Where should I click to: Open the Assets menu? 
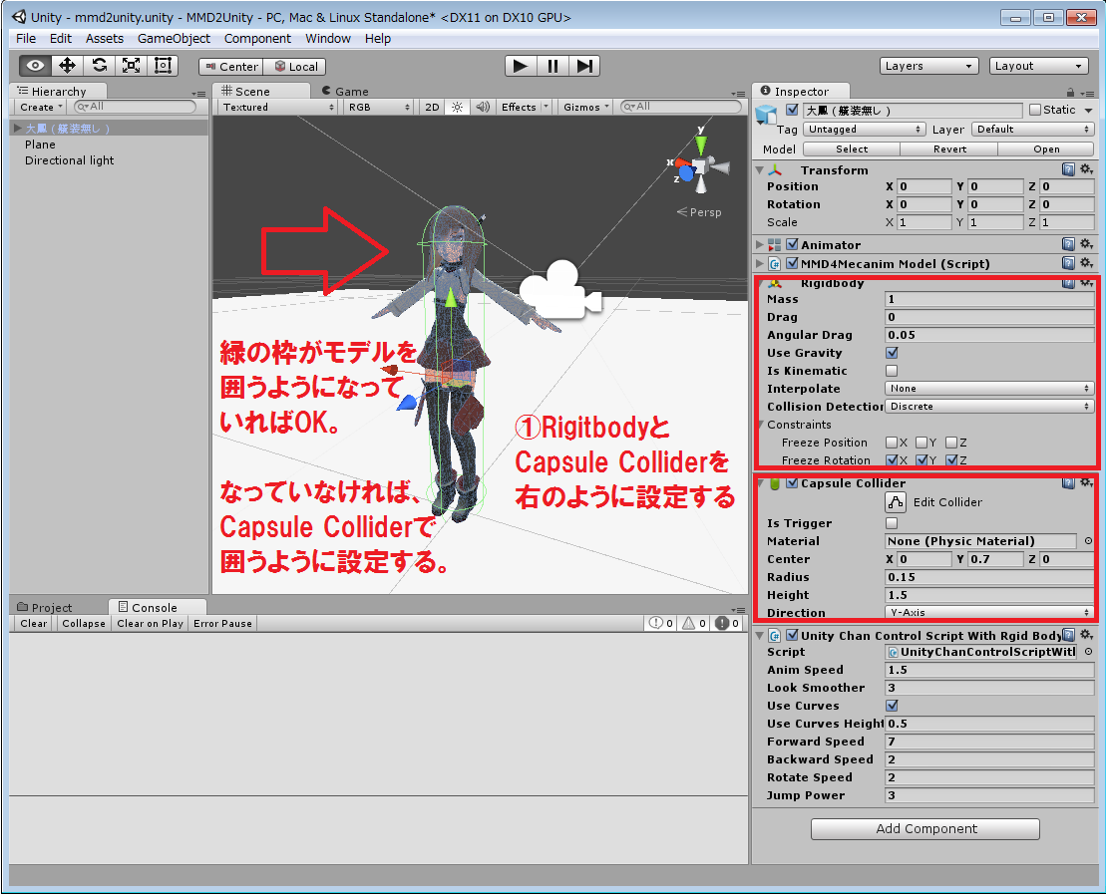click(x=105, y=39)
